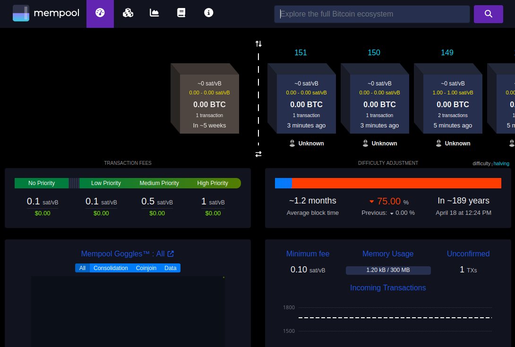The image size is (515, 347).
Task: Open the About info icon
Action: tap(208, 13)
